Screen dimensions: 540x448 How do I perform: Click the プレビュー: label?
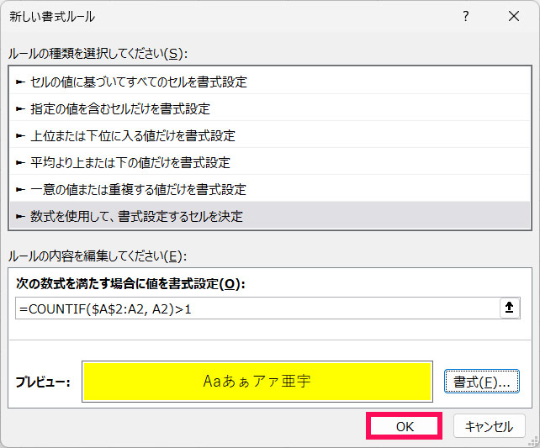[43, 382]
